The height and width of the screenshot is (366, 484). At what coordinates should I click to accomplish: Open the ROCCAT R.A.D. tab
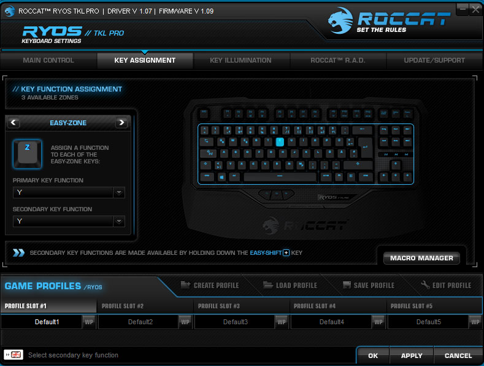(x=338, y=61)
